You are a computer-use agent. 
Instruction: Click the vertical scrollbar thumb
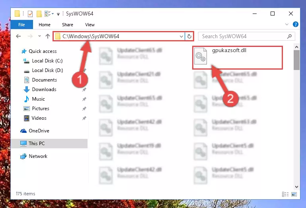pos(296,60)
